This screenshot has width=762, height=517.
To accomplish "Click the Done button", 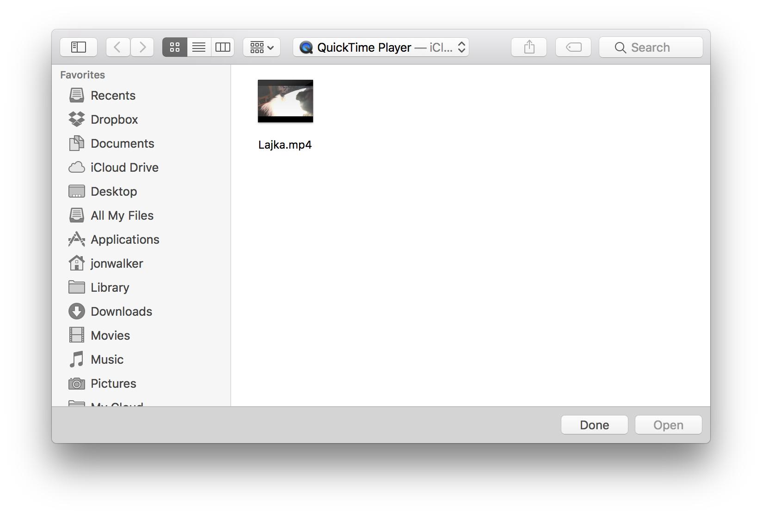I will [x=595, y=425].
